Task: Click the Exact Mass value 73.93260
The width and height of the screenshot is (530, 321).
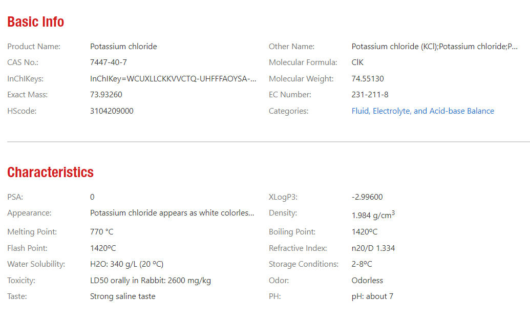Action: point(106,95)
